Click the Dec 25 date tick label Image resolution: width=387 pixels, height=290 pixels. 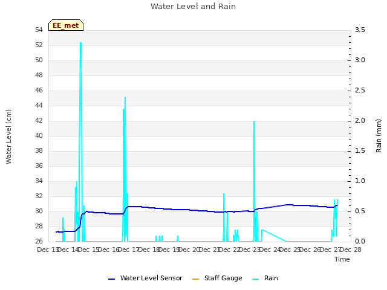(x=290, y=250)
